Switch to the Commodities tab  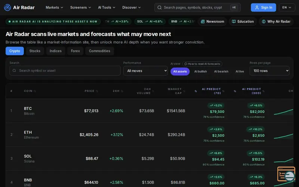click(99, 51)
